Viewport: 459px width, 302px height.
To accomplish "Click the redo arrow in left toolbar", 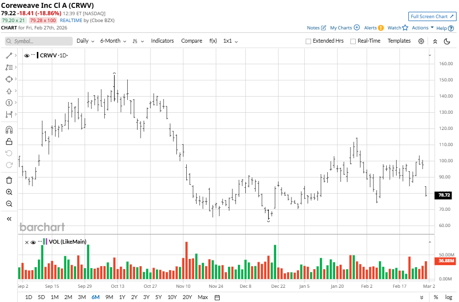I will (9, 165).
